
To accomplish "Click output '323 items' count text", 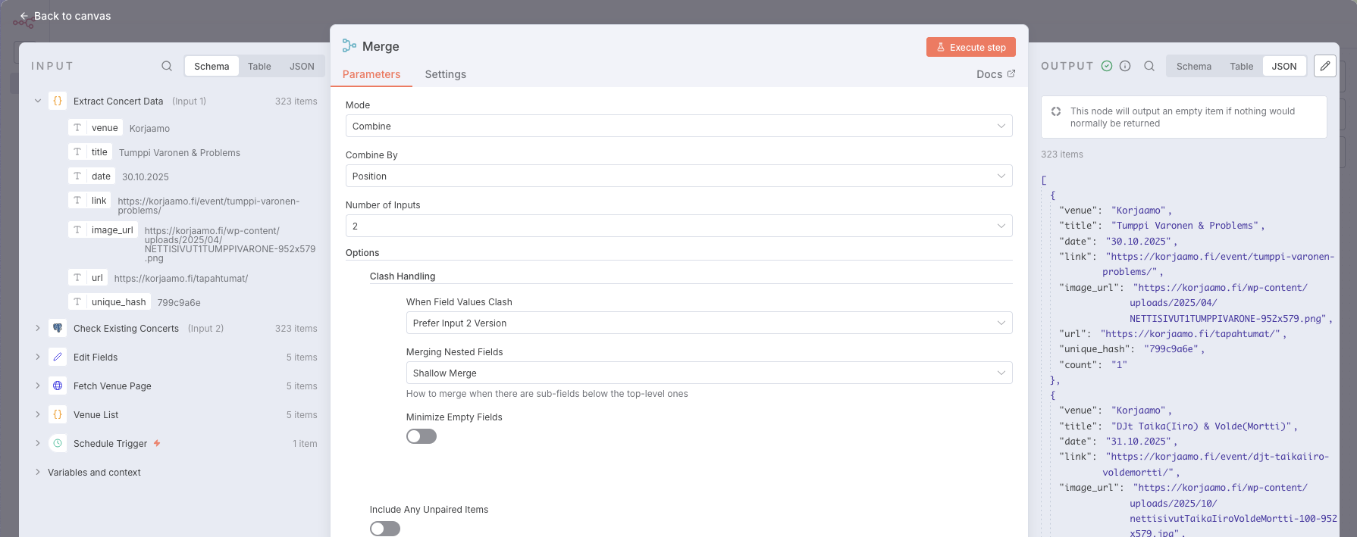I will click(1062, 154).
